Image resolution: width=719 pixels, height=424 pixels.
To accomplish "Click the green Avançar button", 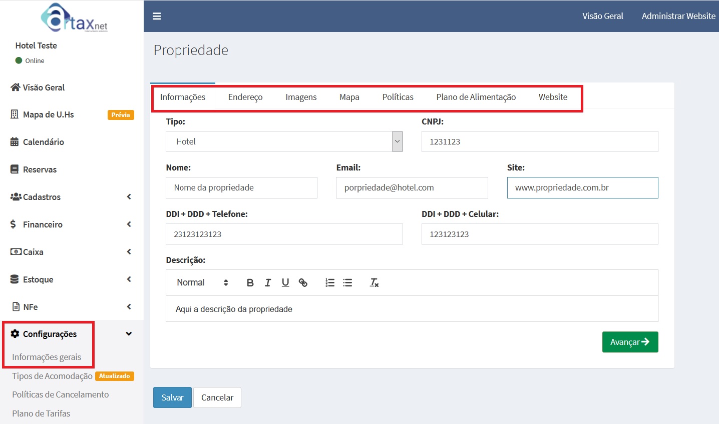I will [x=630, y=342].
